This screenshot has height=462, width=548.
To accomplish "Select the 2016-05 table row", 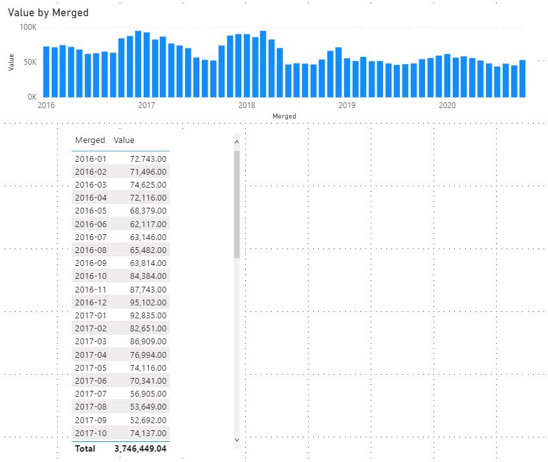I will pyautogui.click(x=120, y=211).
